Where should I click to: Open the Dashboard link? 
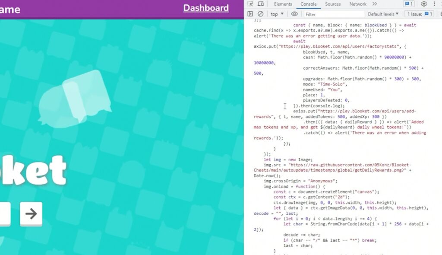pos(206,8)
